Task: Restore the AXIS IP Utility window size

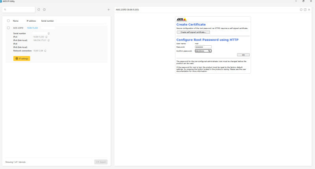Action: pyautogui.click(x=303, y=1)
